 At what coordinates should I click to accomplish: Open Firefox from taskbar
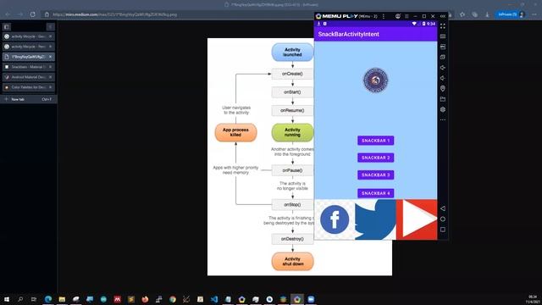145,299
